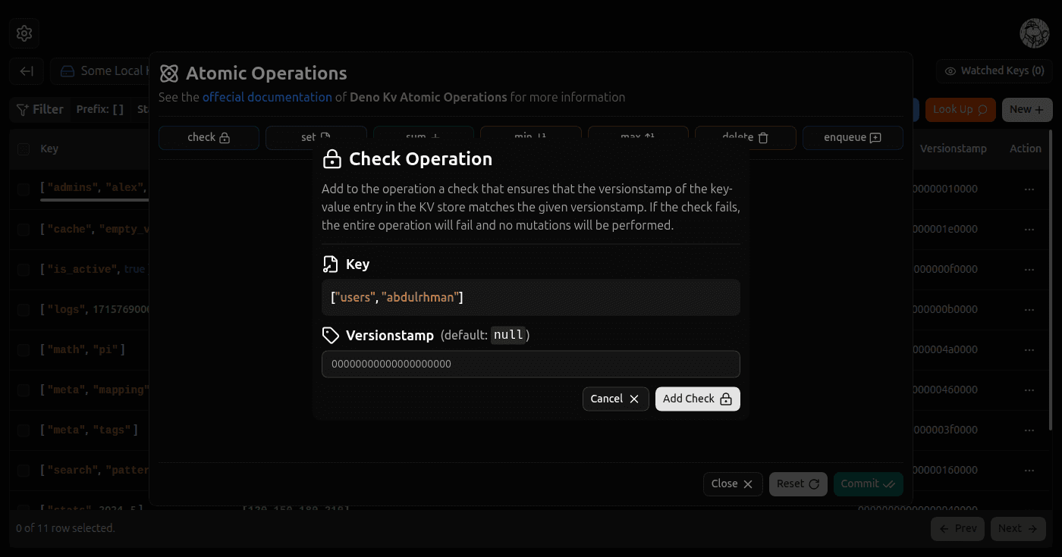Click the Action column header

coord(1026,149)
